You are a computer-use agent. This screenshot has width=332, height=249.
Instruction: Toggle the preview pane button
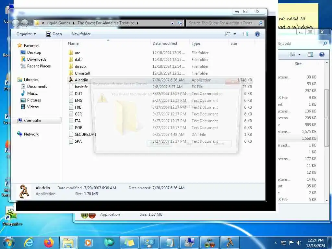246,34
